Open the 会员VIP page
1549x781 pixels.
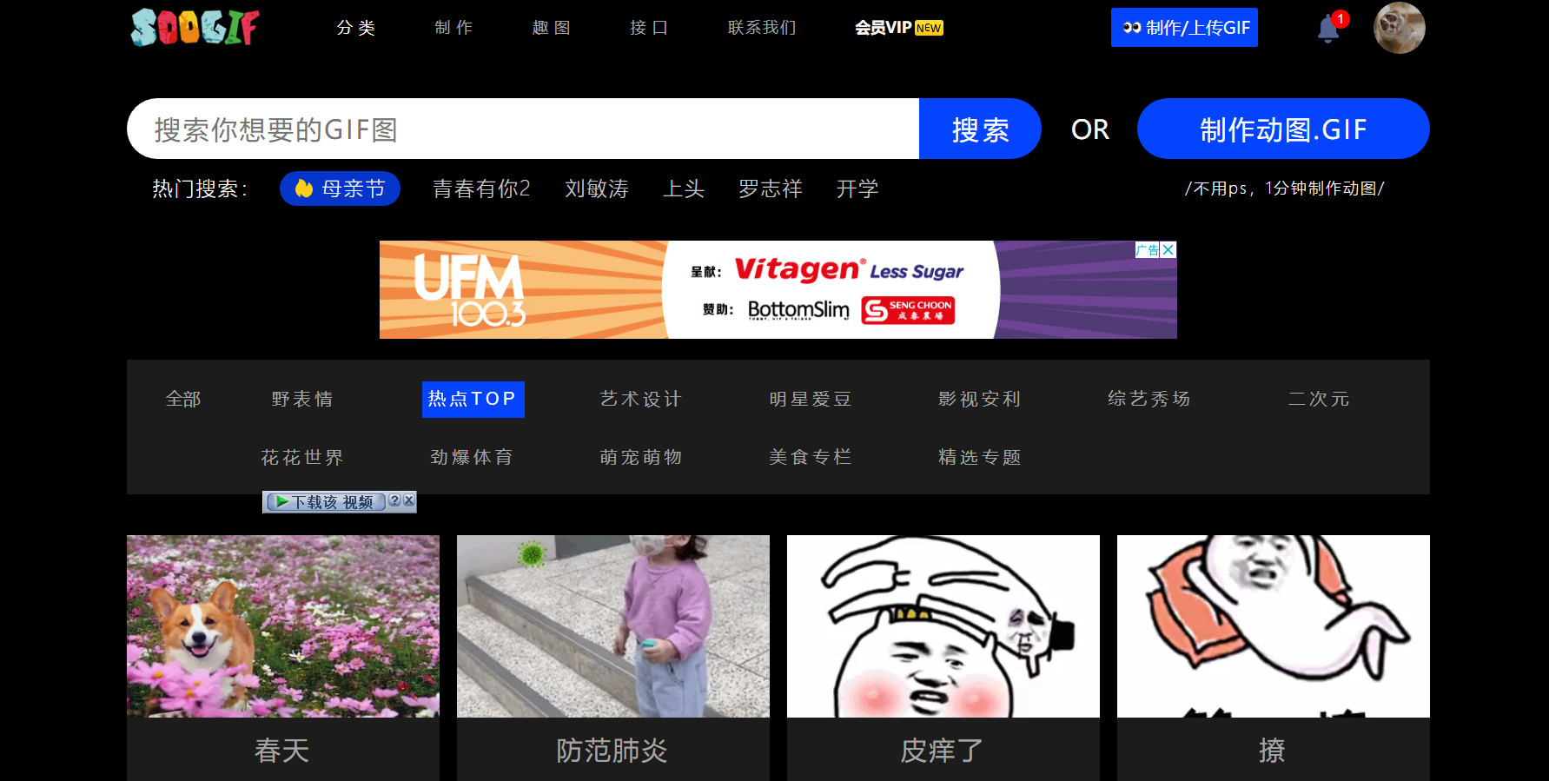coord(899,28)
